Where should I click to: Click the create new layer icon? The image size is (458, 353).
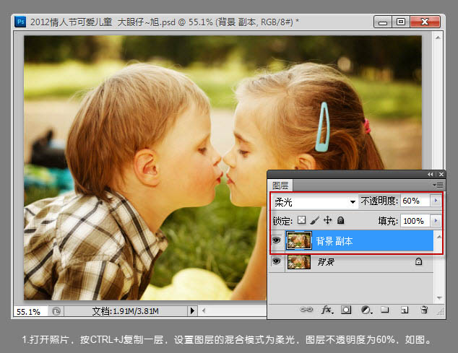click(x=405, y=310)
